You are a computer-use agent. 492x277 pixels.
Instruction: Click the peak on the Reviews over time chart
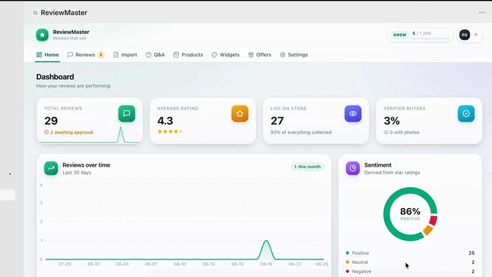(x=266, y=241)
